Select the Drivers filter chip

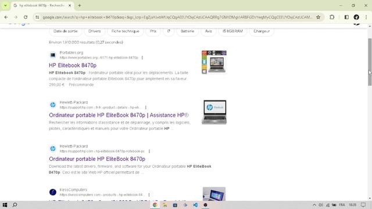pos(94,31)
